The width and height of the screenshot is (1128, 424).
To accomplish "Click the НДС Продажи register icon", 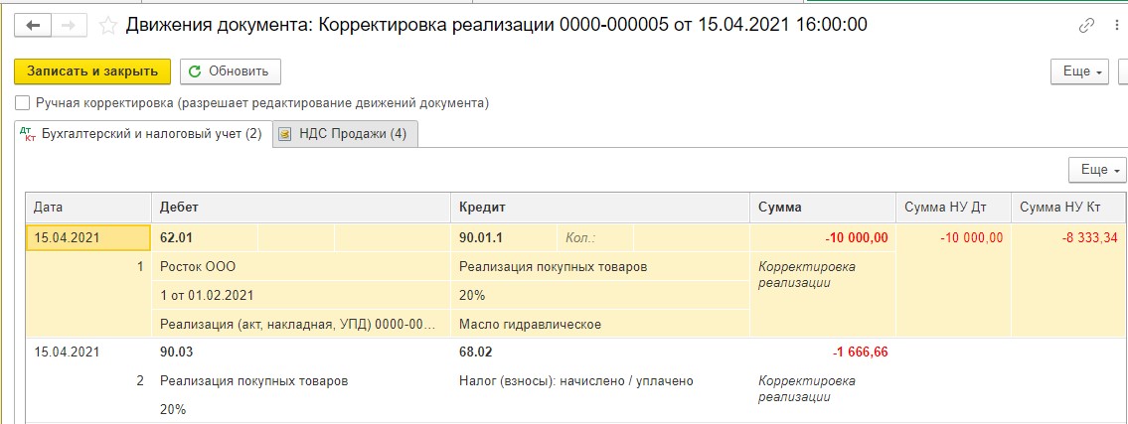I will point(286,134).
